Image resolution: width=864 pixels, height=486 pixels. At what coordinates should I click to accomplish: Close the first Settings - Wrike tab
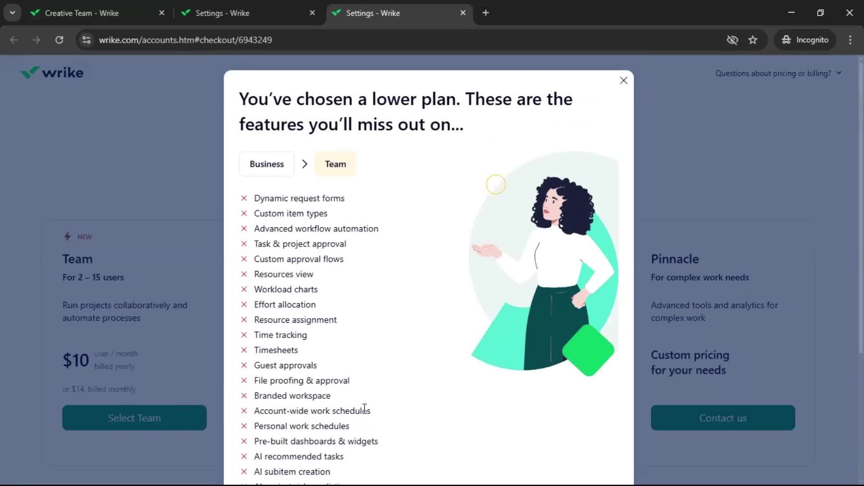312,13
